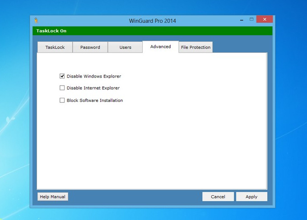Viewport: 307px width, 220px height.
Task: Open the Help Manual
Action: click(53, 197)
